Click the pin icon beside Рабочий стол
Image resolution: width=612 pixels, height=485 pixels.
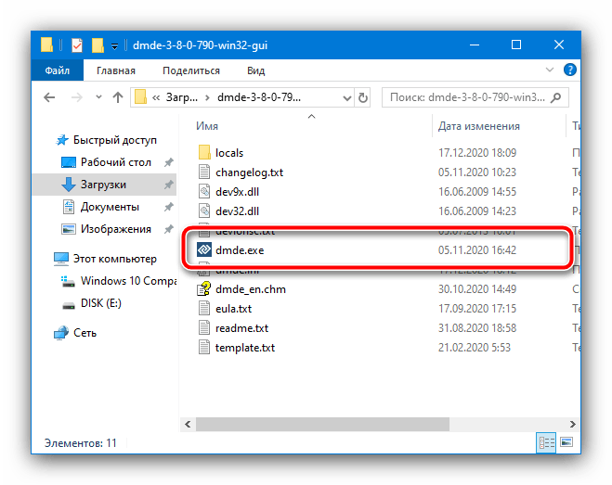coord(169,162)
